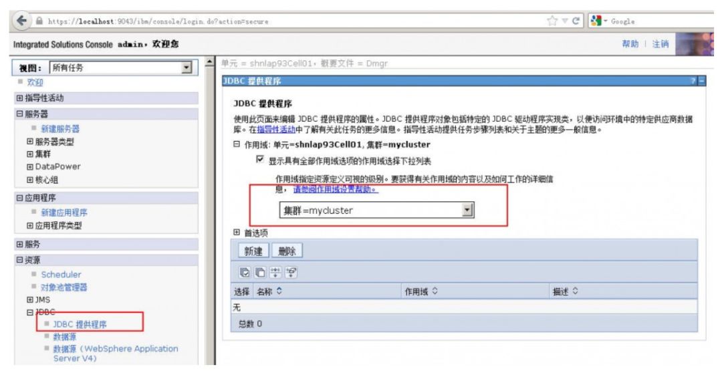Collapse the 服务器 section
This screenshot has width=722, height=381.
click(x=20, y=114)
